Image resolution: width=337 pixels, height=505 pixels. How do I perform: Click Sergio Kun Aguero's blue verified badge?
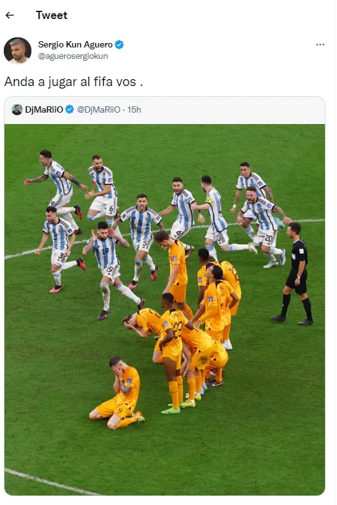coord(119,44)
